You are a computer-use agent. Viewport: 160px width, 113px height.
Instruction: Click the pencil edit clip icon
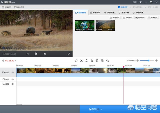click(76, 60)
